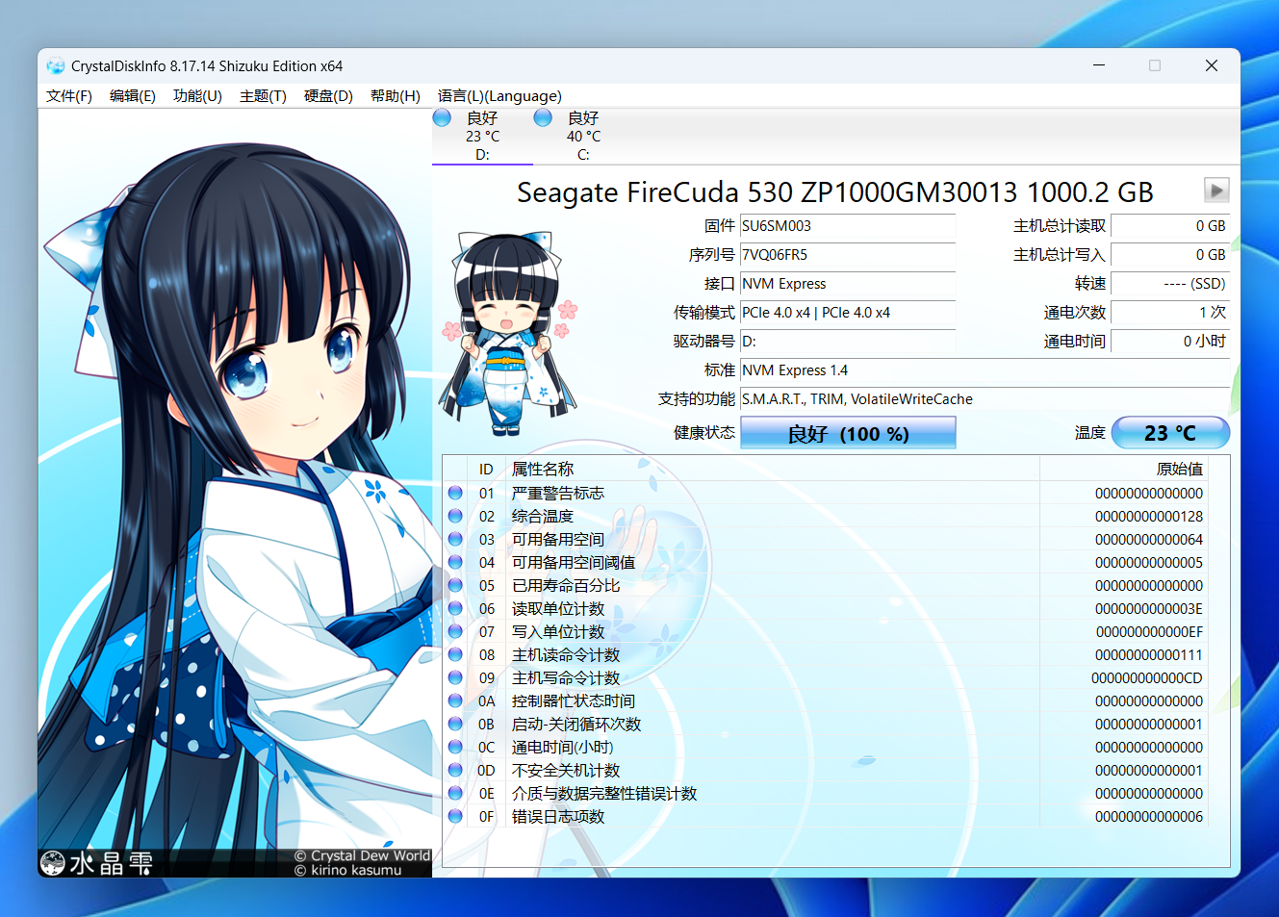Select the 主机读命令计数 attribute row
Viewport: 1279px width, 917px height.
(x=825, y=654)
